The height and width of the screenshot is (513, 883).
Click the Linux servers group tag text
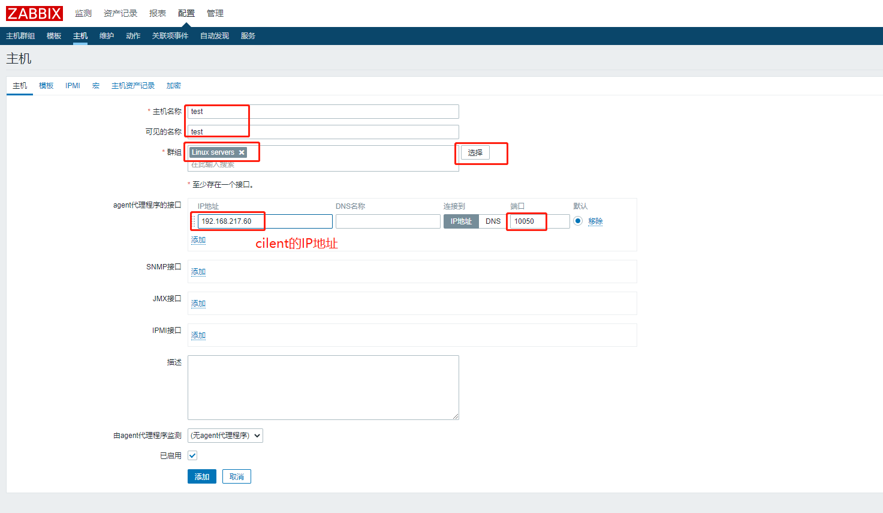(213, 152)
